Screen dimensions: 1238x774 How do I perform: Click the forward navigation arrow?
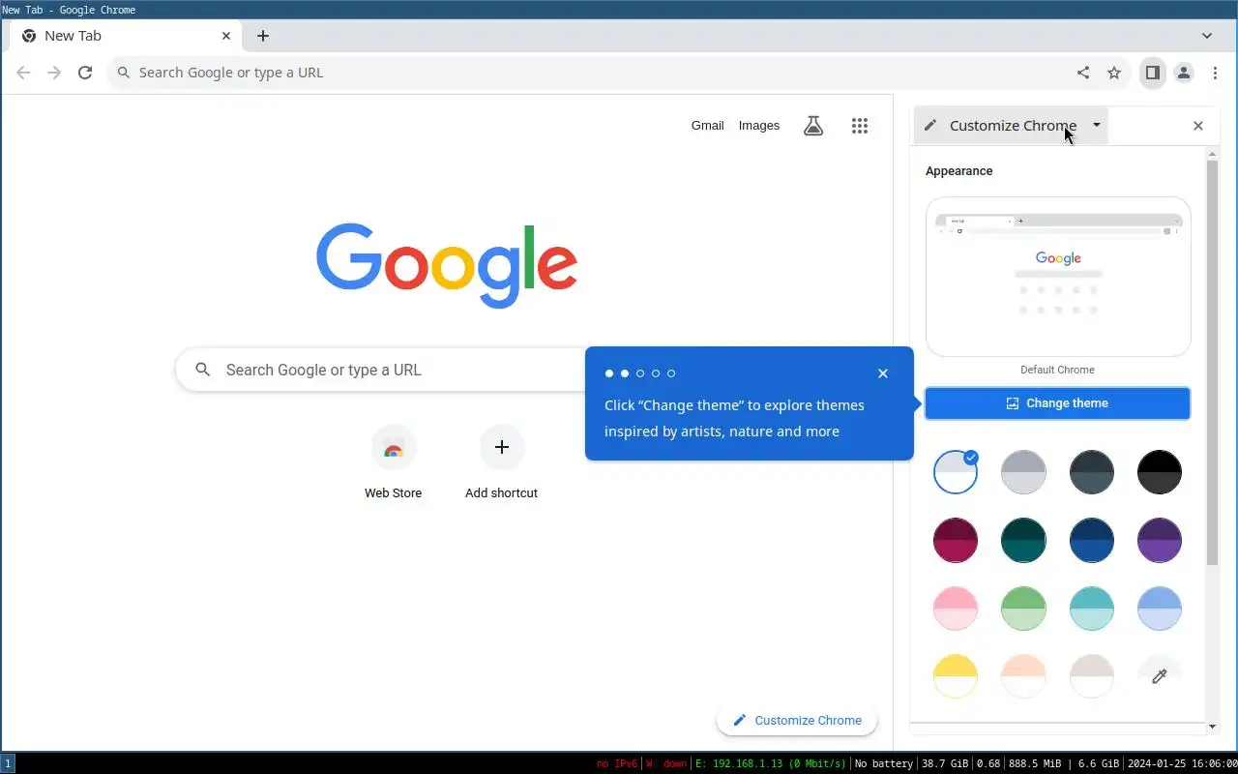(54, 73)
